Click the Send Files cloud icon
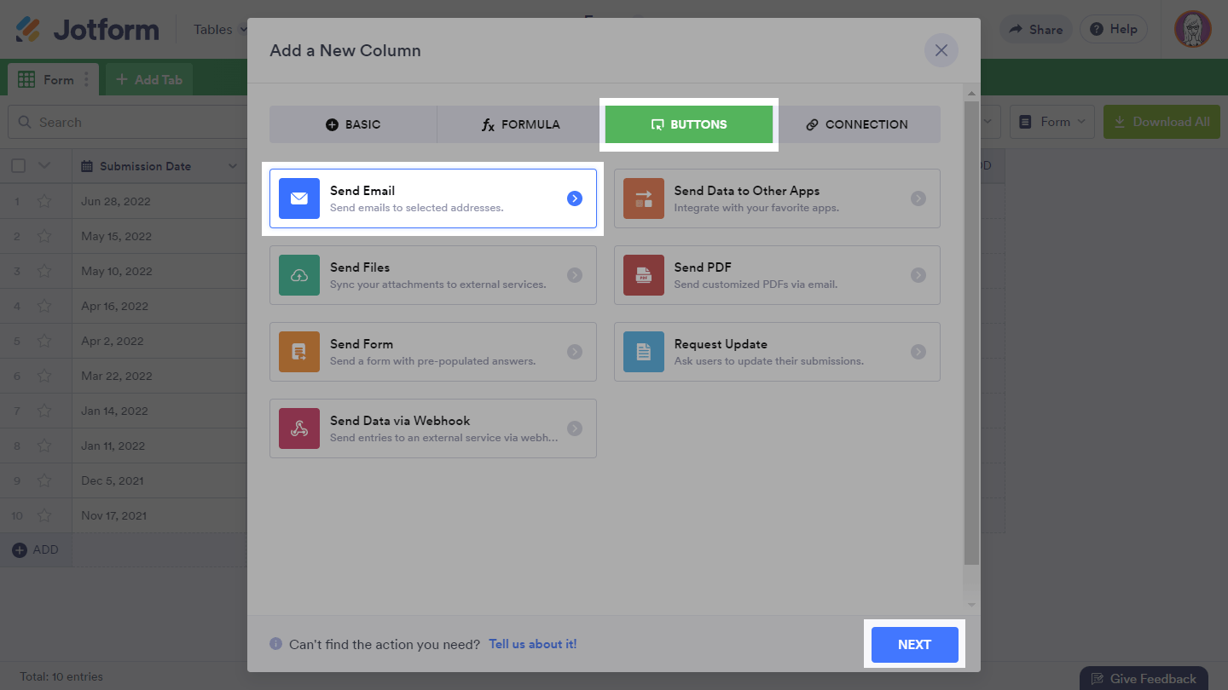This screenshot has width=1228, height=690. pos(299,275)
